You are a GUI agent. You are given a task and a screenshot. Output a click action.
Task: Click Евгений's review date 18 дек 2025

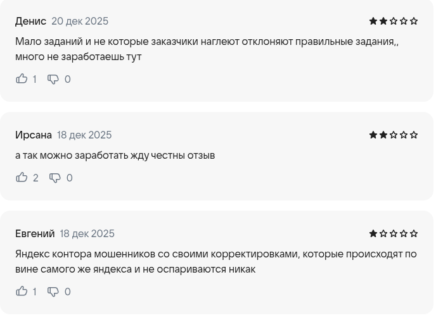pos(87,233)
